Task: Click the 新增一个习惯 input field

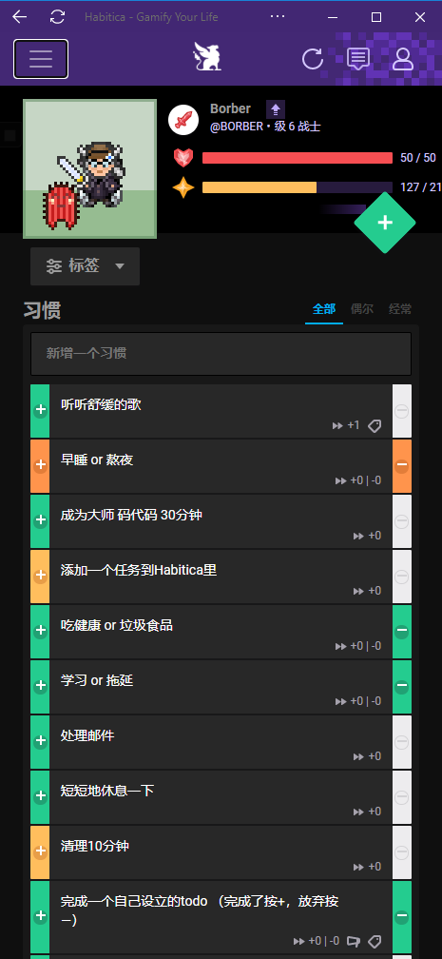Action: (221, 354)
